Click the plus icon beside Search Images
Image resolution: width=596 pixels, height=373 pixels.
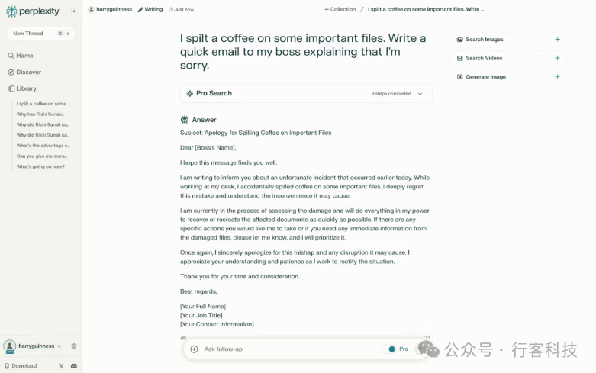[x=557, y=40]
